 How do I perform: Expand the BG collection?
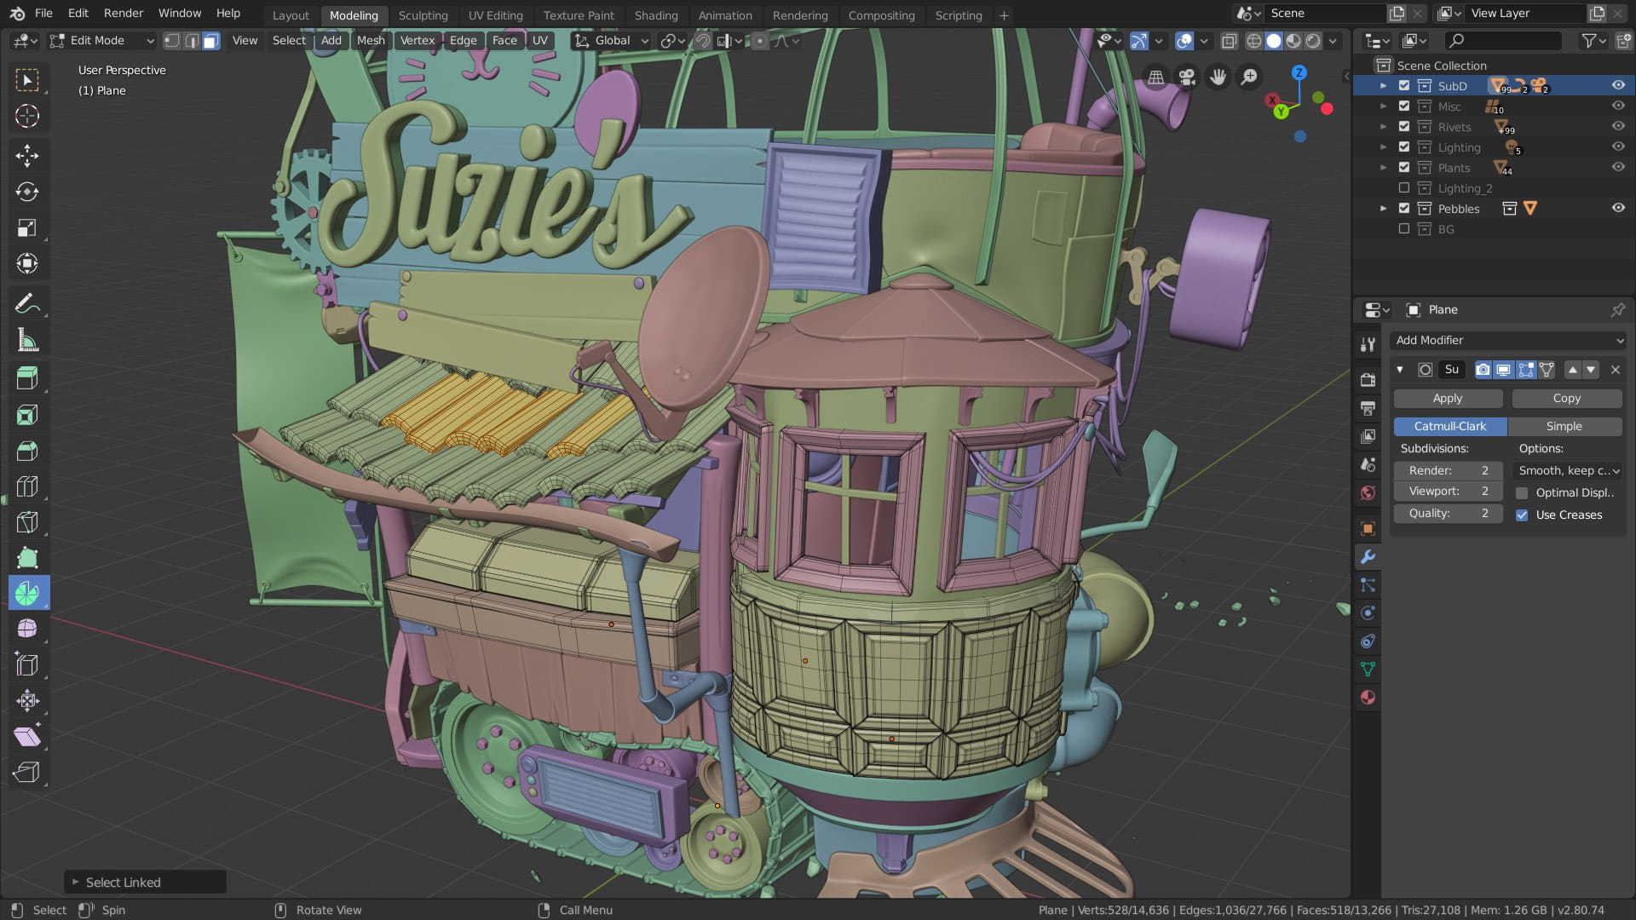[1385, 229]
